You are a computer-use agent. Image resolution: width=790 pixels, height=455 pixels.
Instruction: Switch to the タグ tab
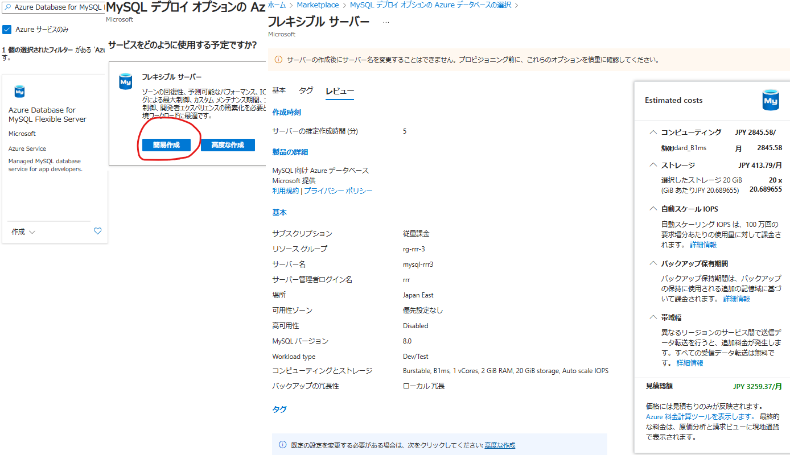306,91
